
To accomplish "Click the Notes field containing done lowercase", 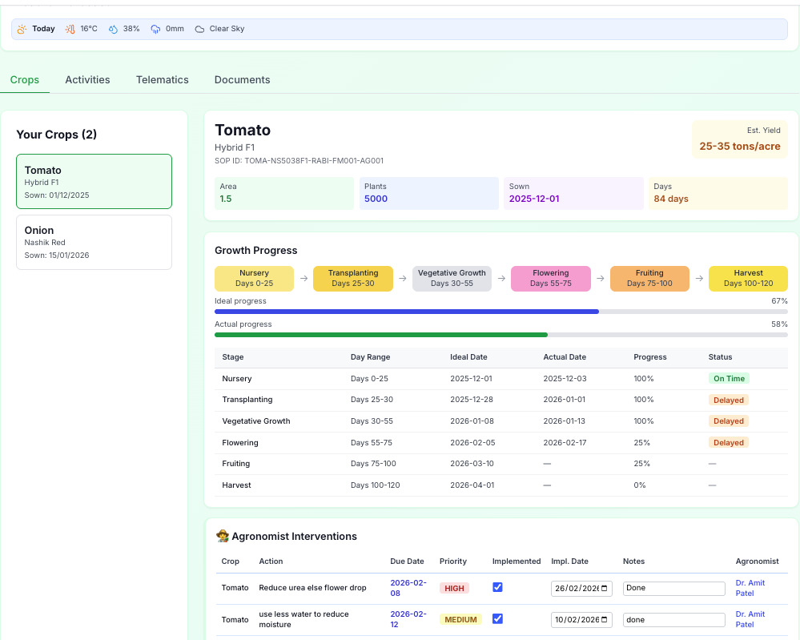I will tap(674, 620).
